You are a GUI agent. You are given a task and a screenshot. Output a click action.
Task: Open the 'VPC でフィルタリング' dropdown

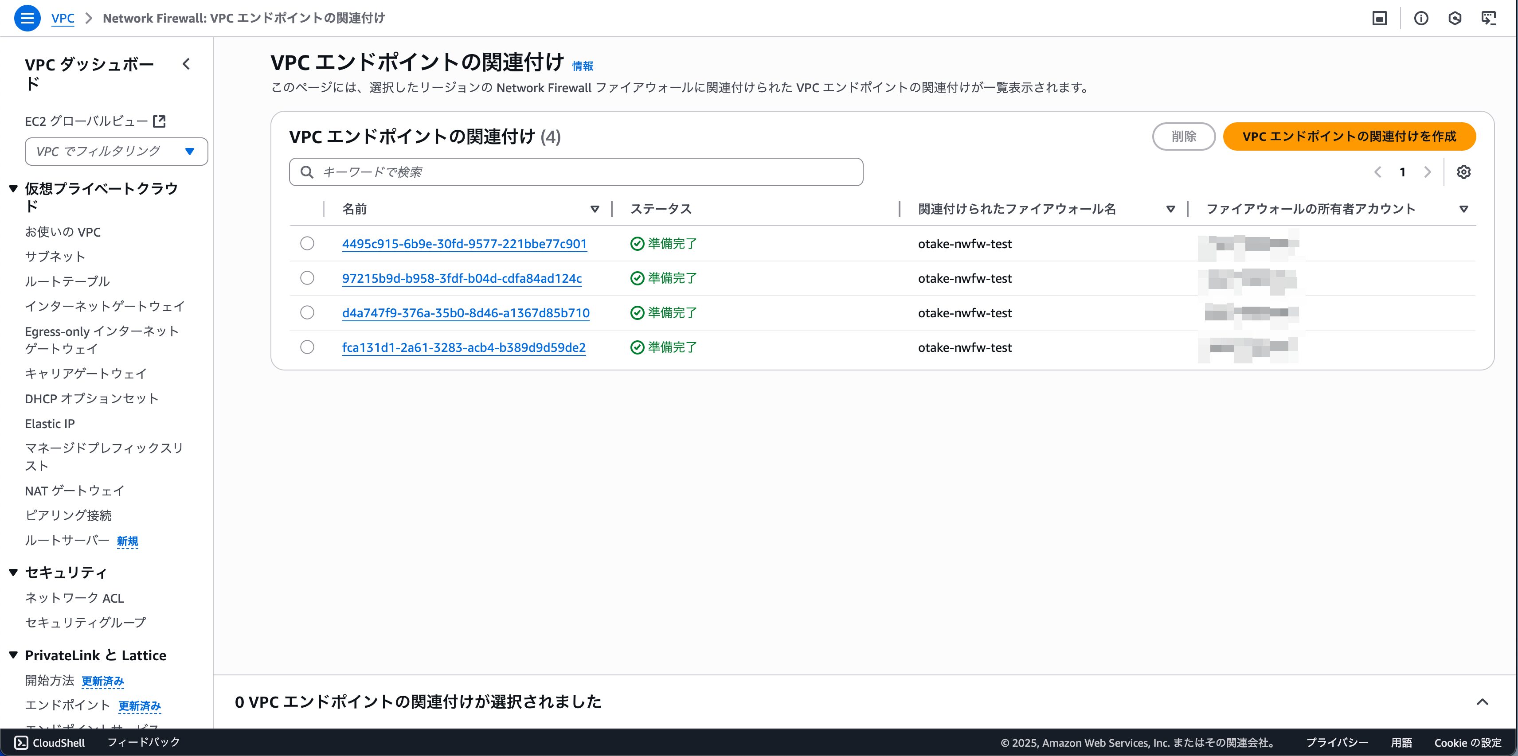tap(116, 152)
